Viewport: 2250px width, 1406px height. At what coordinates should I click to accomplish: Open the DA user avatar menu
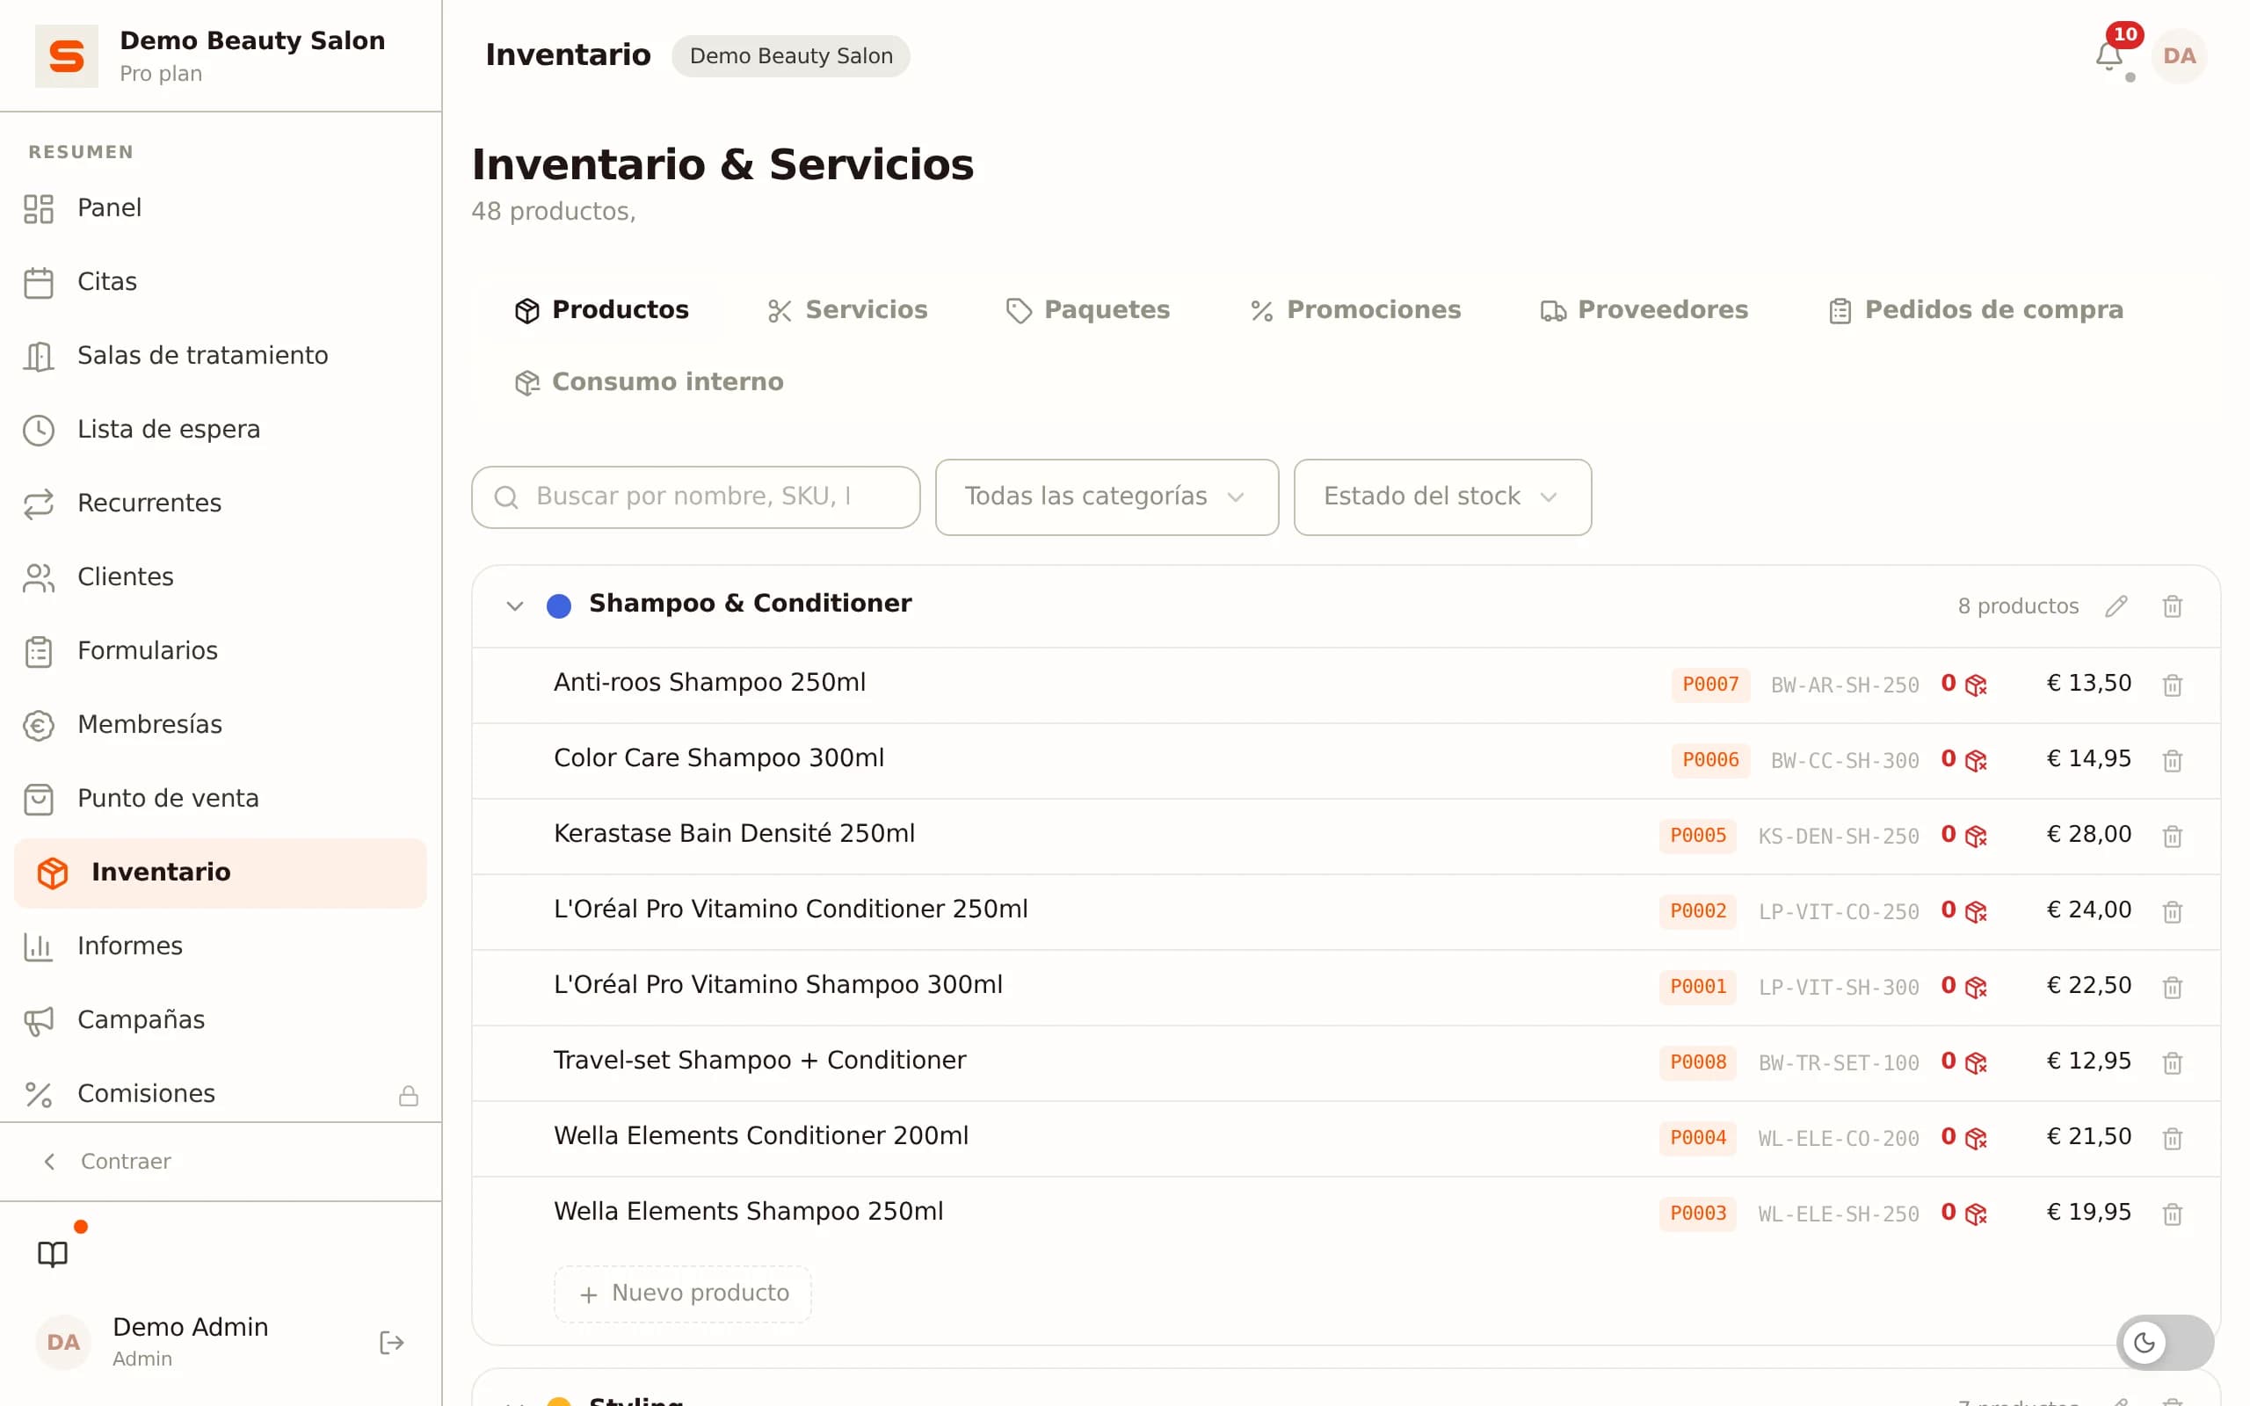click(2179, 55)
